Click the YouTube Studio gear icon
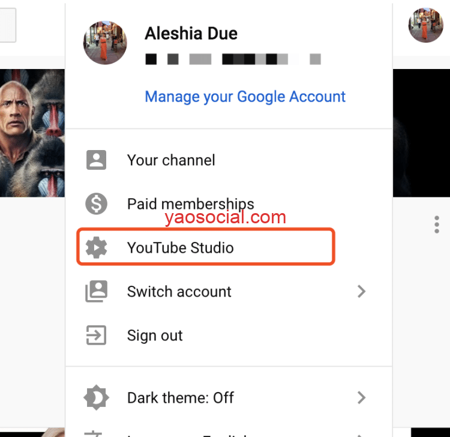The image size is (450, 437). point(96,247)
